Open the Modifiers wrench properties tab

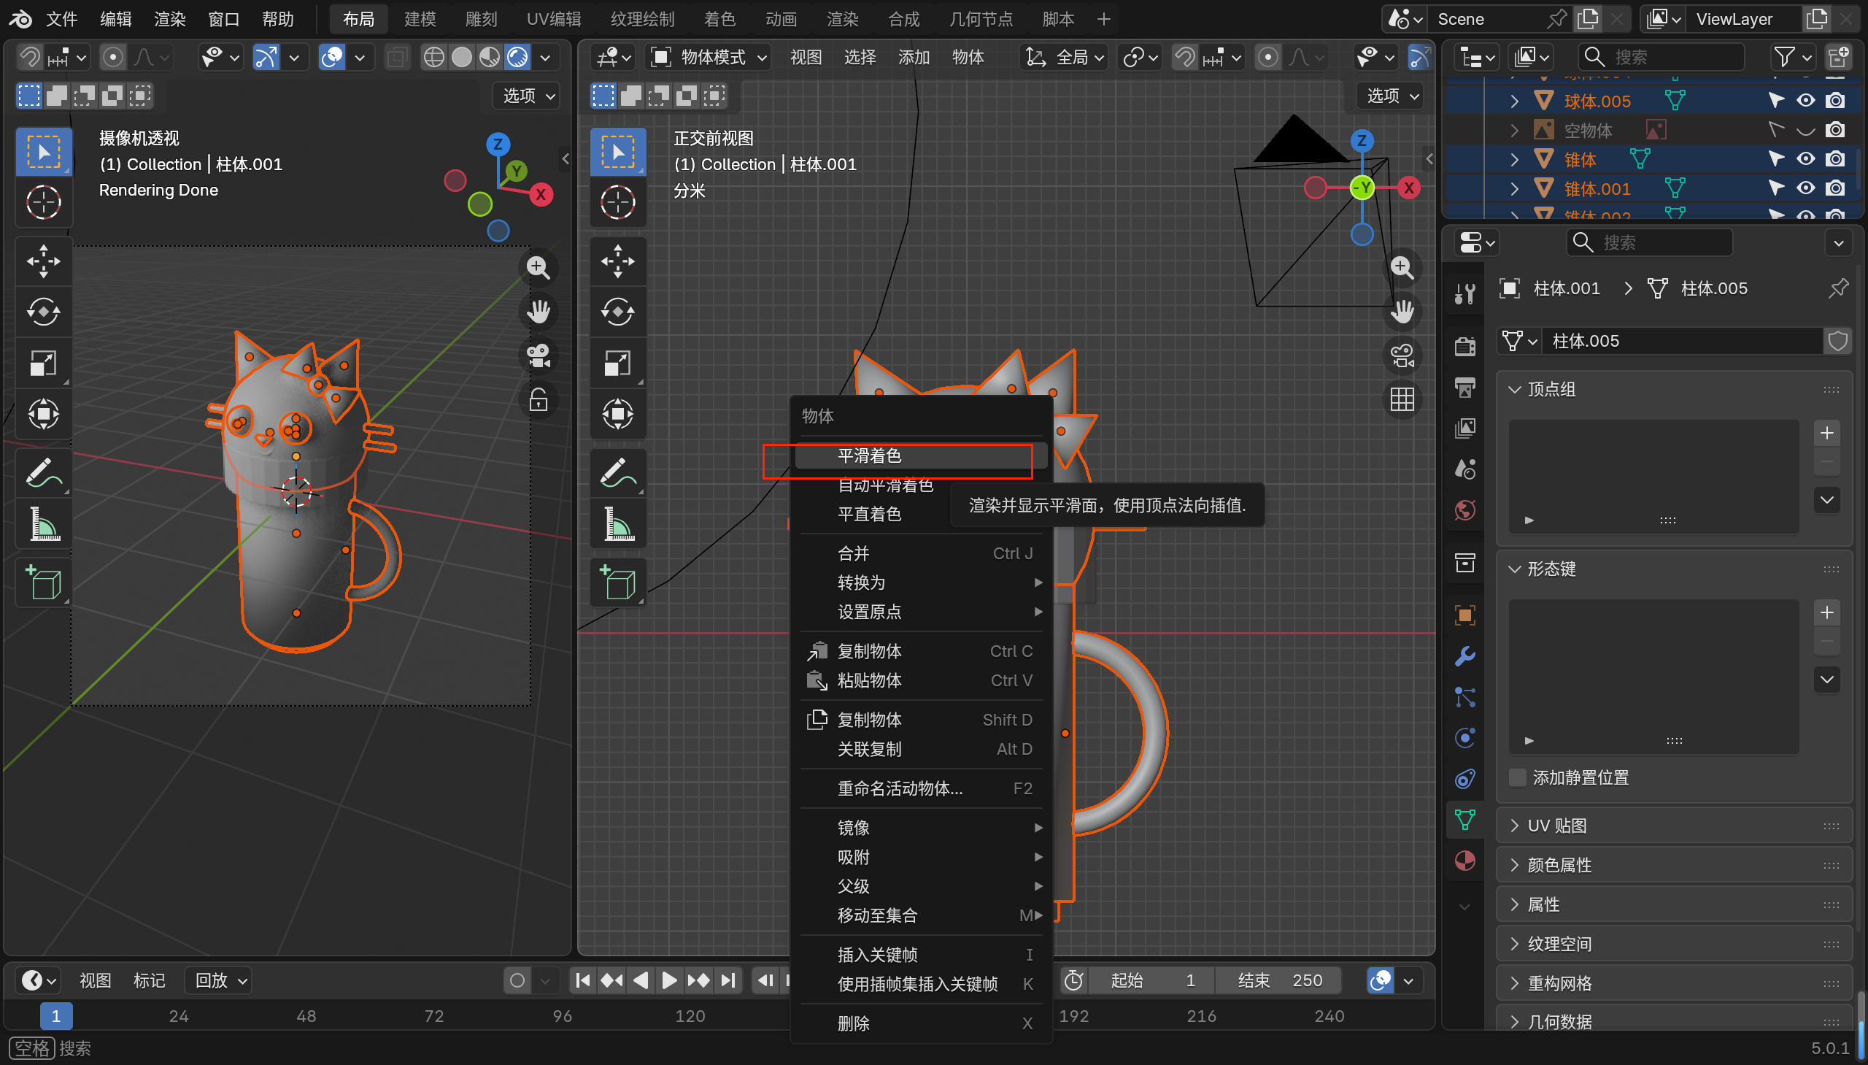(x=1465, y=656)
